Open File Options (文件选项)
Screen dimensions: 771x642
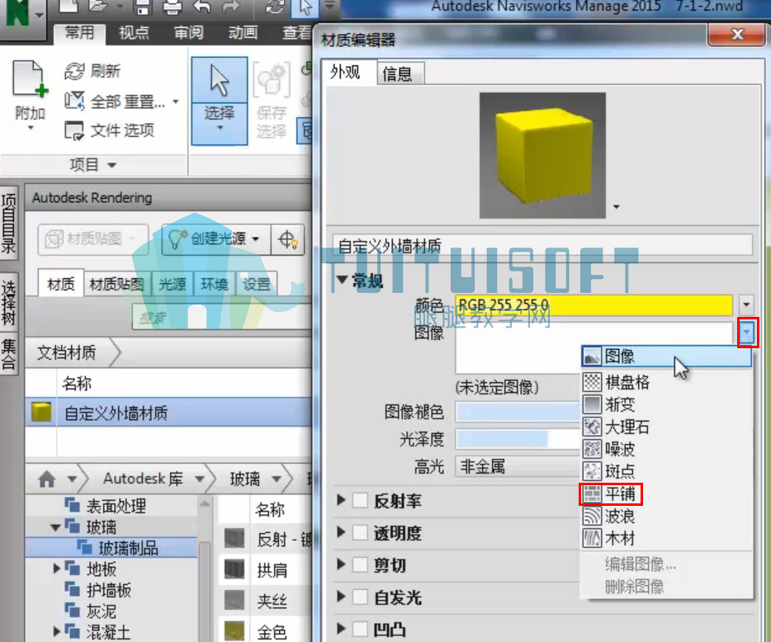pos(110,130)
